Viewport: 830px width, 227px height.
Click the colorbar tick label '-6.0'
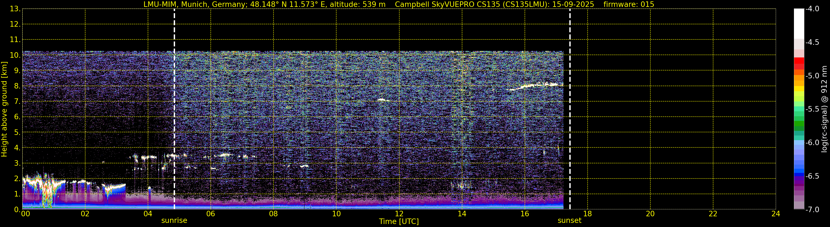pos(812,143)
